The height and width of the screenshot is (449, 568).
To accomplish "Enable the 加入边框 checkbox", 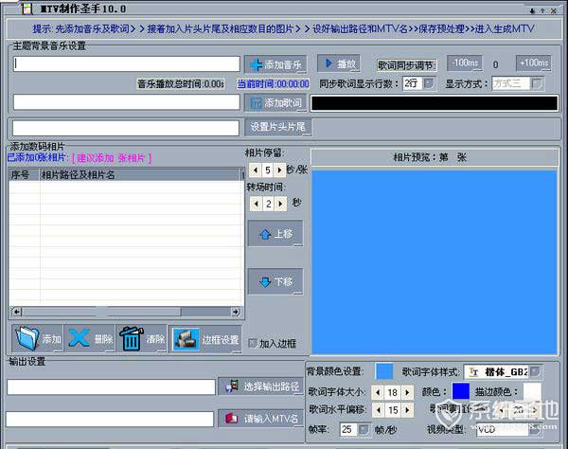I will click(253, 343).
